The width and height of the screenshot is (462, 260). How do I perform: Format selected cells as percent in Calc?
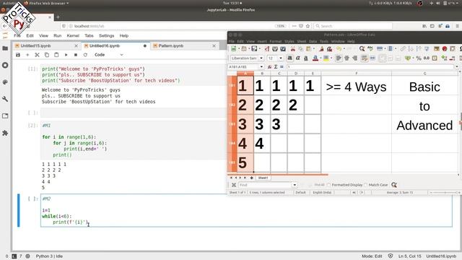(419, 58)
